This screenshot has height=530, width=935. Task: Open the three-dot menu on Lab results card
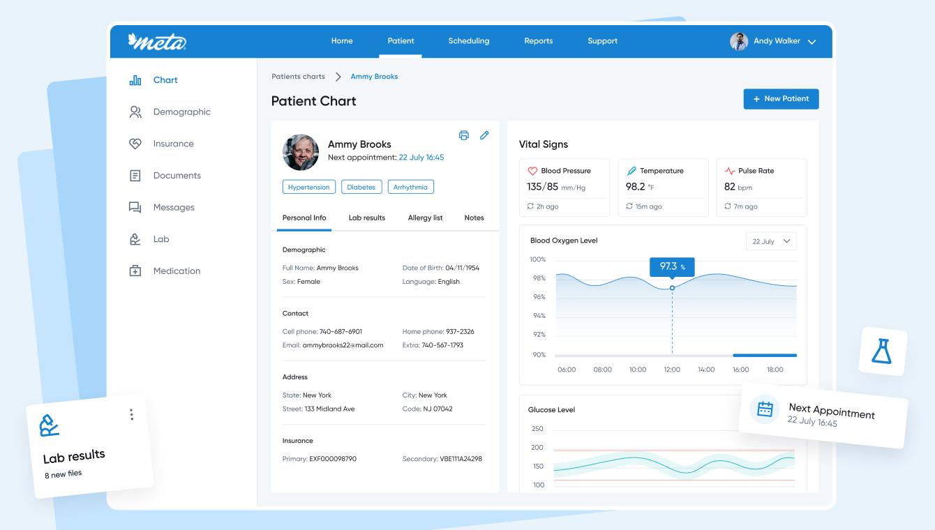point(131,414)
